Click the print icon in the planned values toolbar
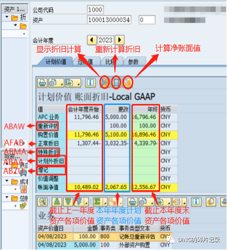 (x=42, y=83)
